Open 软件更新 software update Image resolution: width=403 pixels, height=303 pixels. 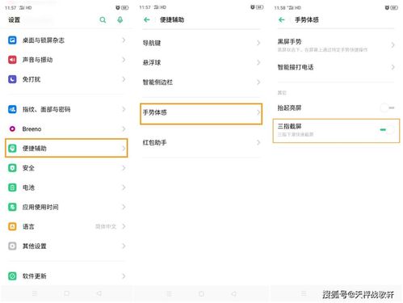click(x=66, y=276)
